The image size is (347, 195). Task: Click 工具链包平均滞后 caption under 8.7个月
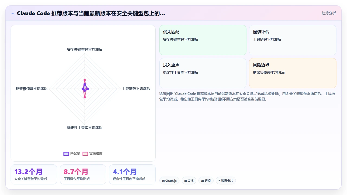[x=76, y=179]
